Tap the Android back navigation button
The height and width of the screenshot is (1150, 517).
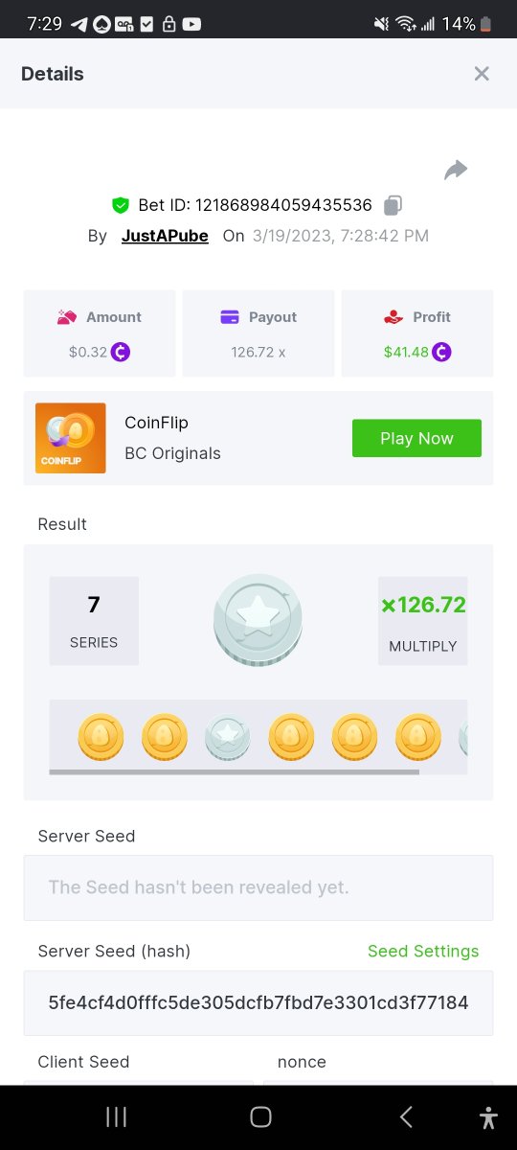(x=406, y=1116)
